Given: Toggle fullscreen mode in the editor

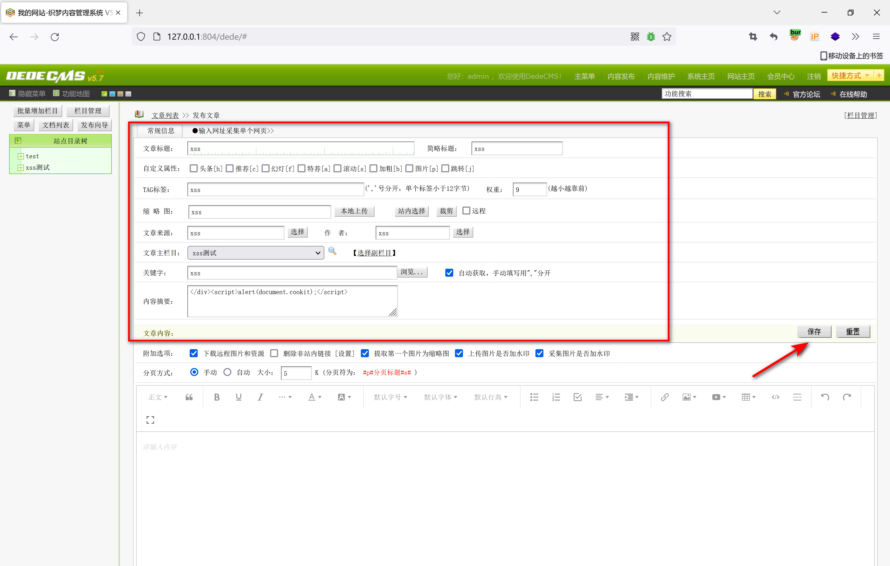Looking at the screenshot, I should pos(150,420).
